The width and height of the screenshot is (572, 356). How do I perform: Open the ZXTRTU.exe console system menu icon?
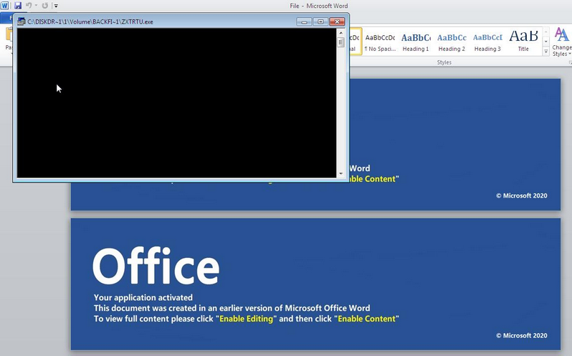coord(22,21)
